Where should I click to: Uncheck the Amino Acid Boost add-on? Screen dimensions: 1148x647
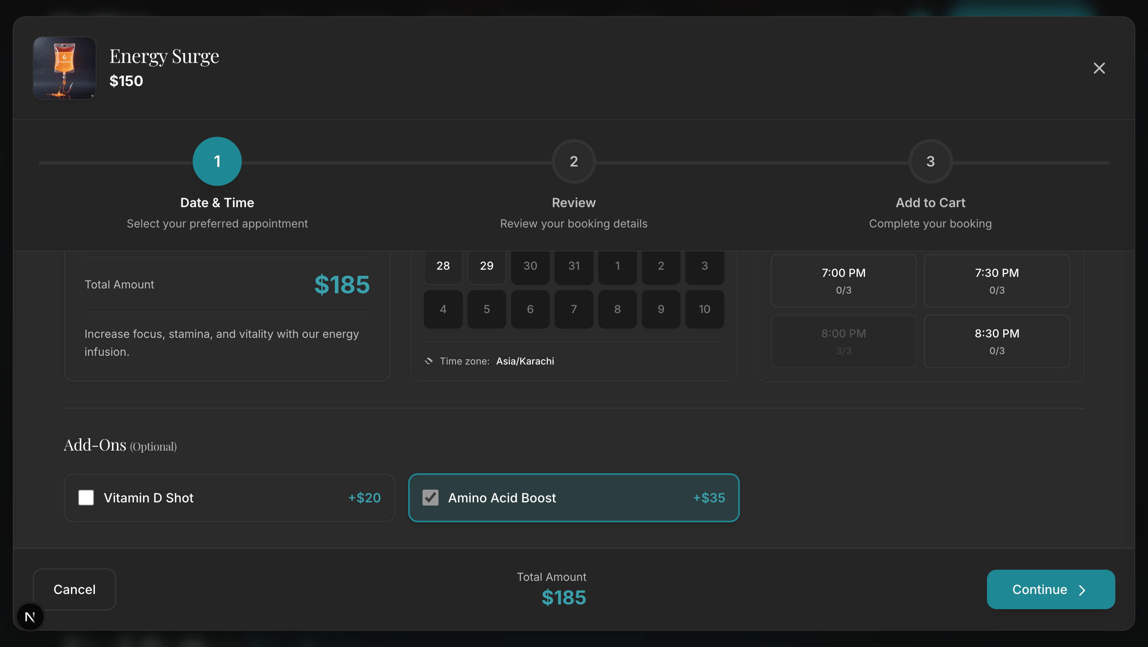[x=430, y=498]
